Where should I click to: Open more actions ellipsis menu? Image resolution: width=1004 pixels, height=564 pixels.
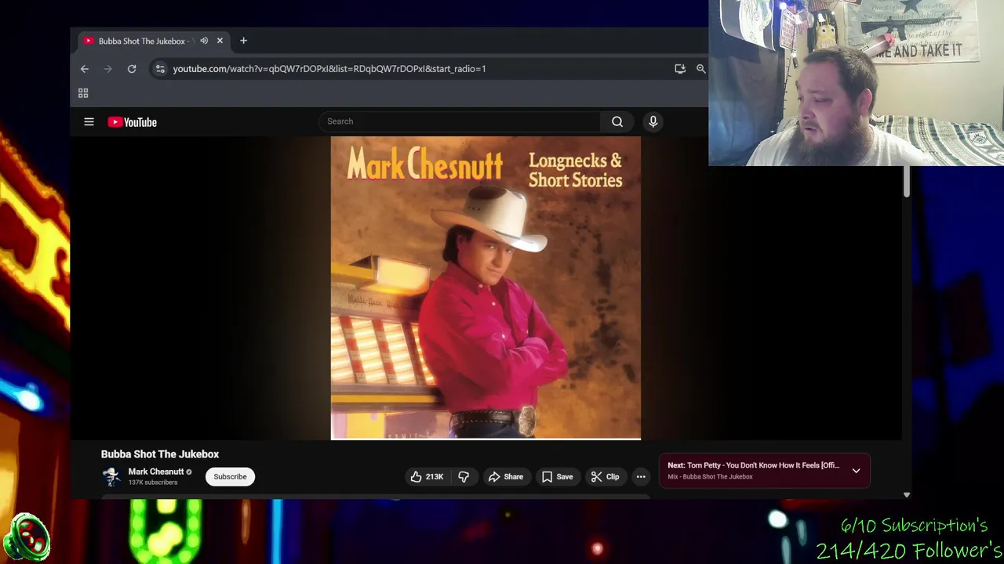[x=641, y=476]
